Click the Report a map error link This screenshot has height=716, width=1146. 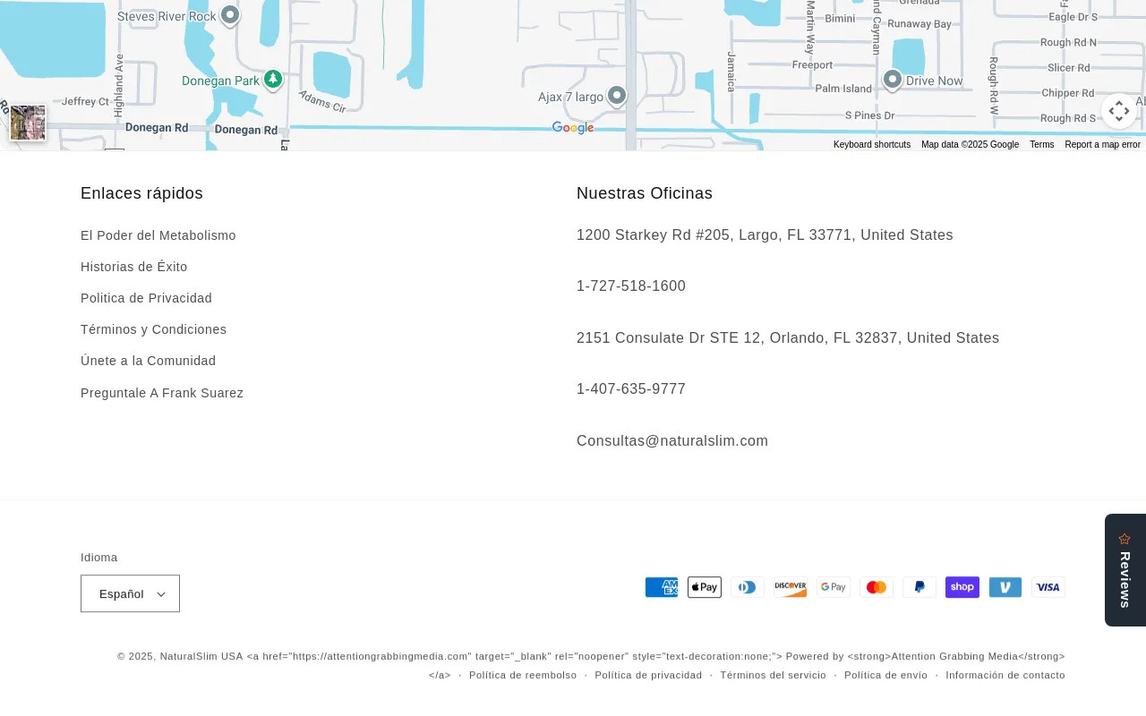[x=1102, y=144]
